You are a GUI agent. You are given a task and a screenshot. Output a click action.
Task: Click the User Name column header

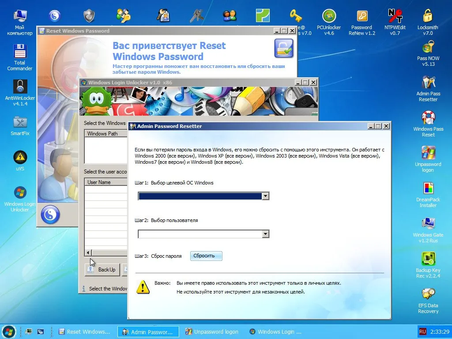[x=106, y=182]
